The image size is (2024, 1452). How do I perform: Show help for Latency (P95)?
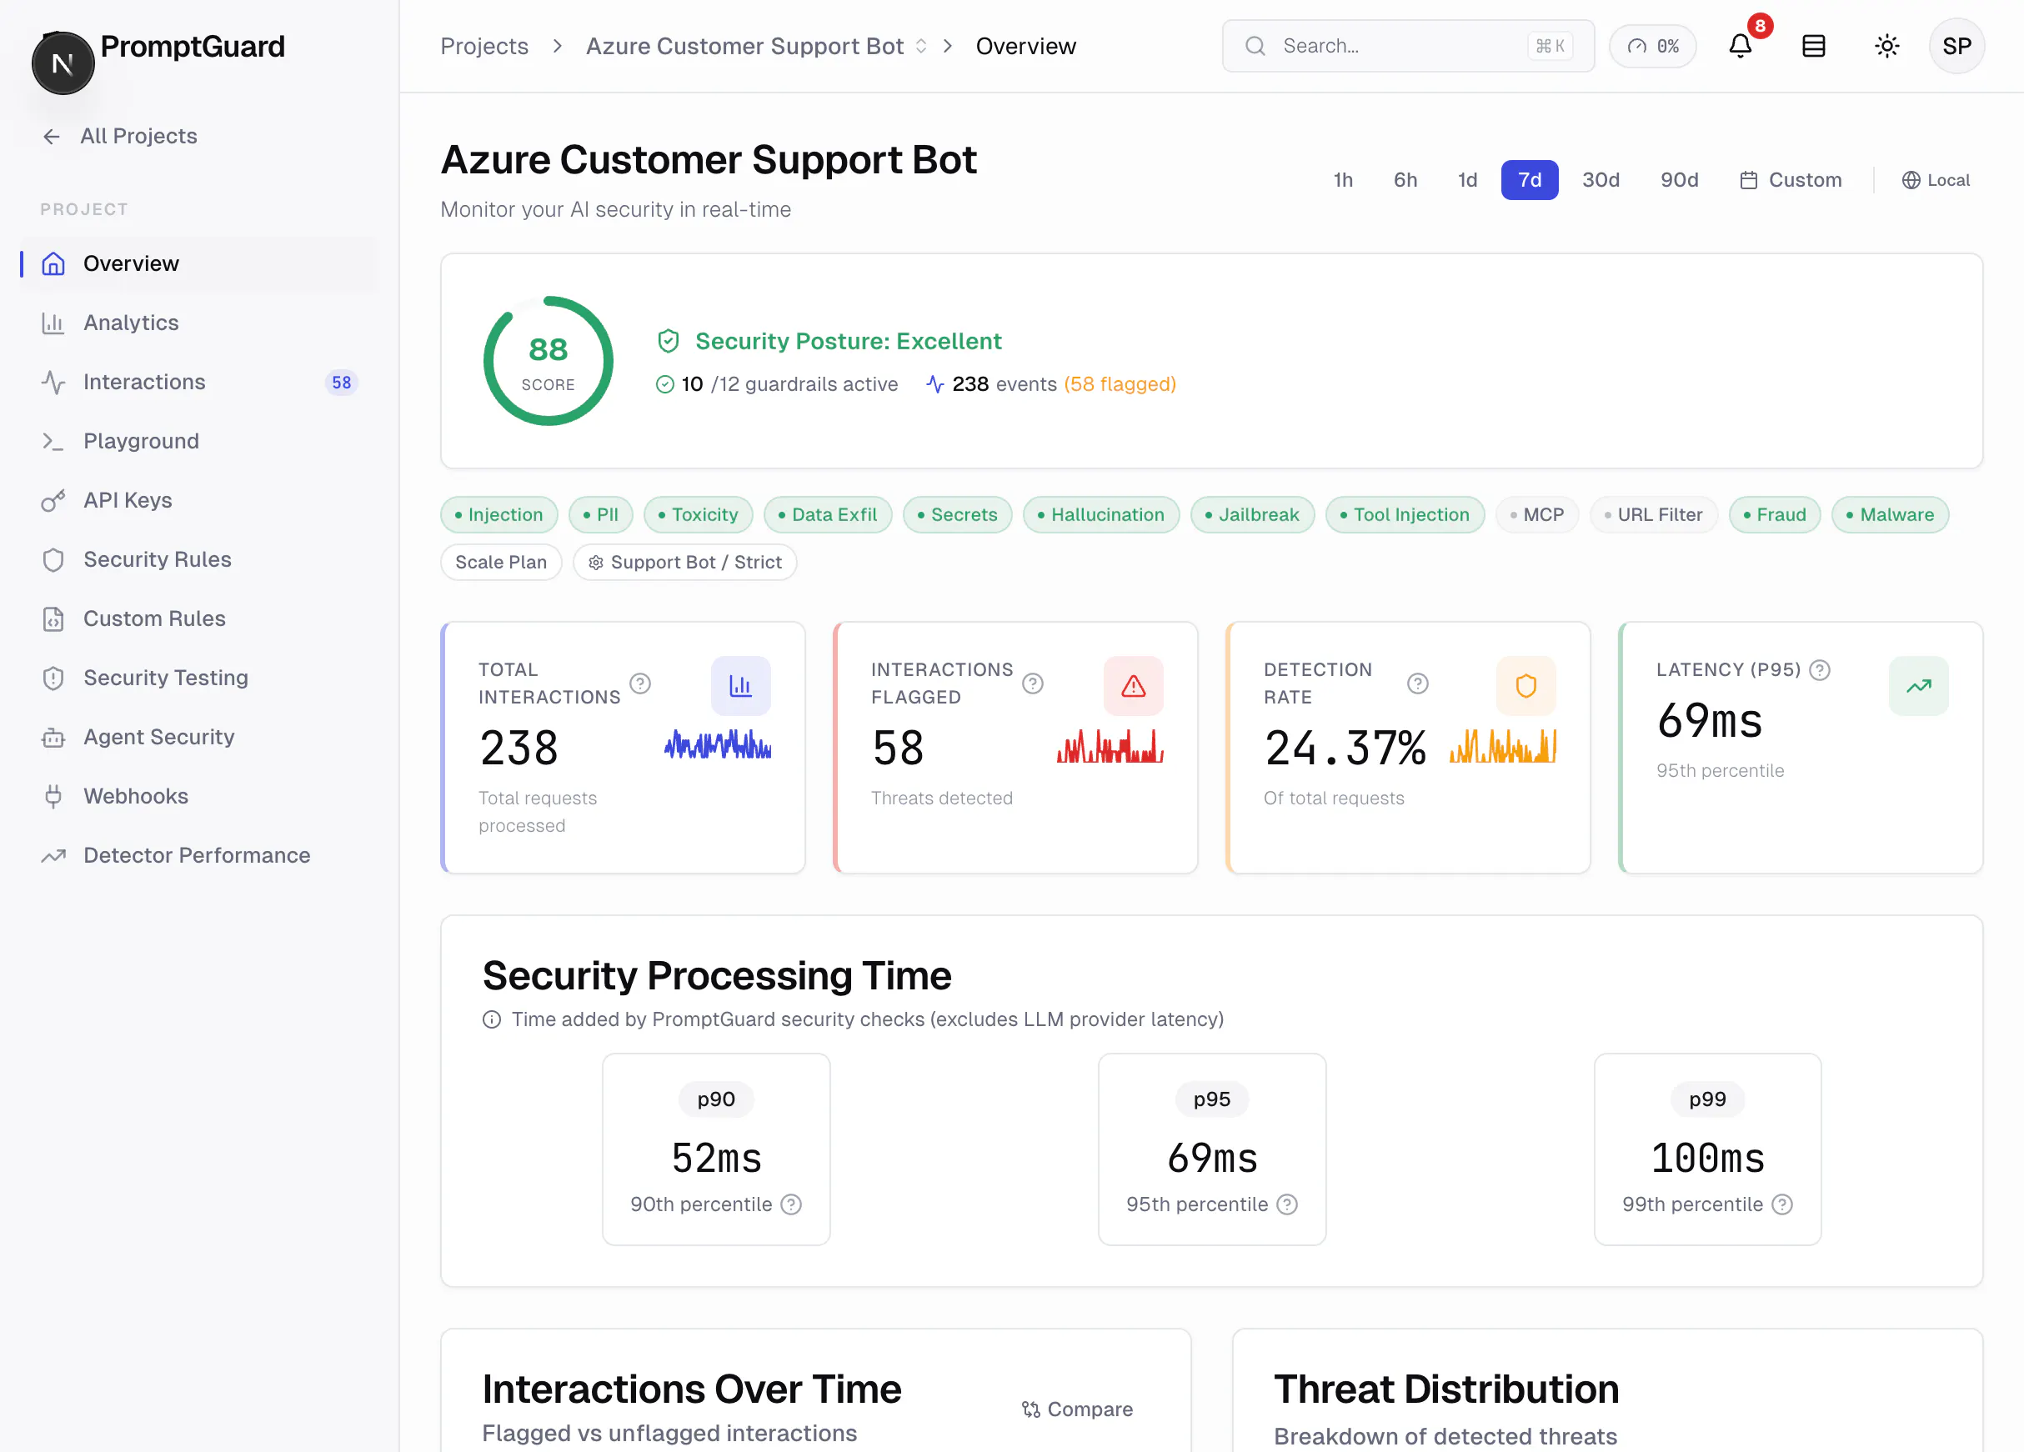coord(1820,669)
